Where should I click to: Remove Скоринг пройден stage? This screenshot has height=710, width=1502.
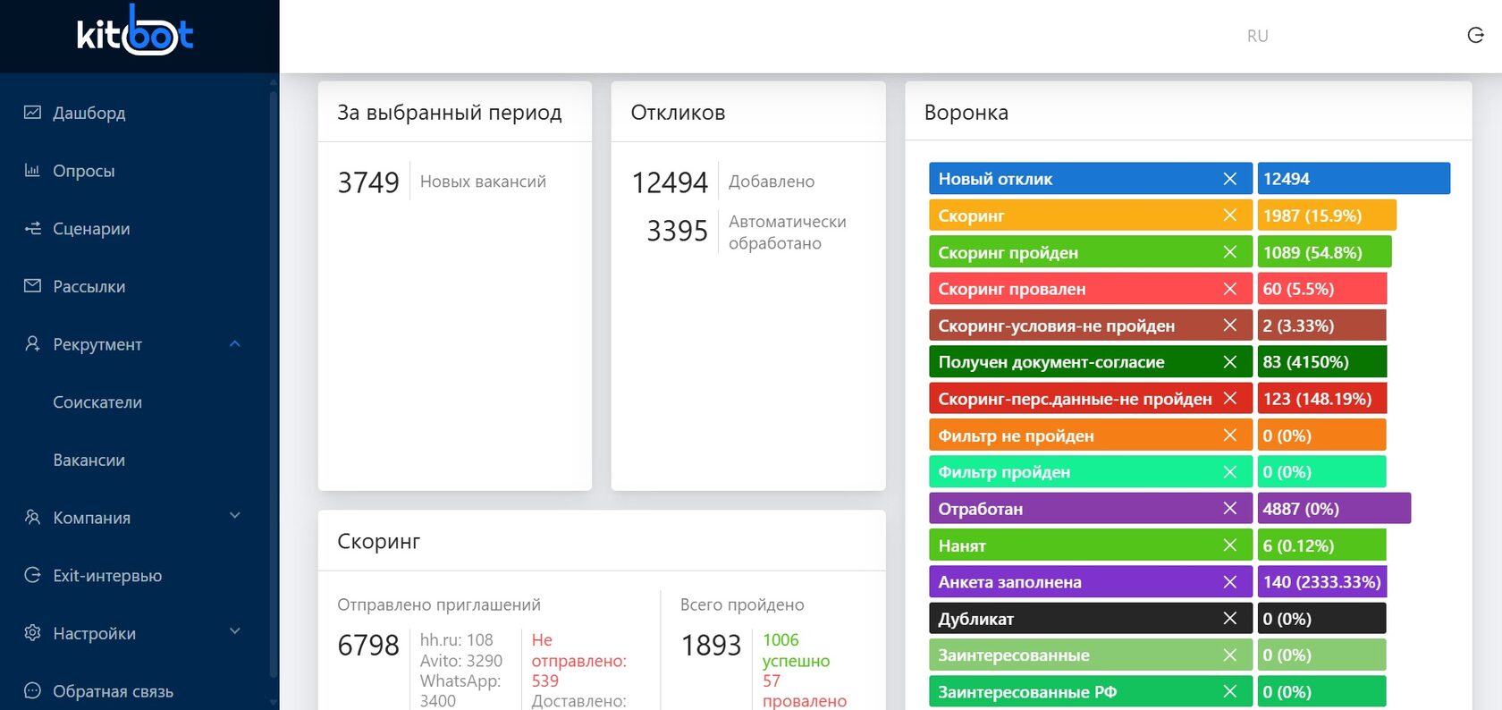(1230, 252)
